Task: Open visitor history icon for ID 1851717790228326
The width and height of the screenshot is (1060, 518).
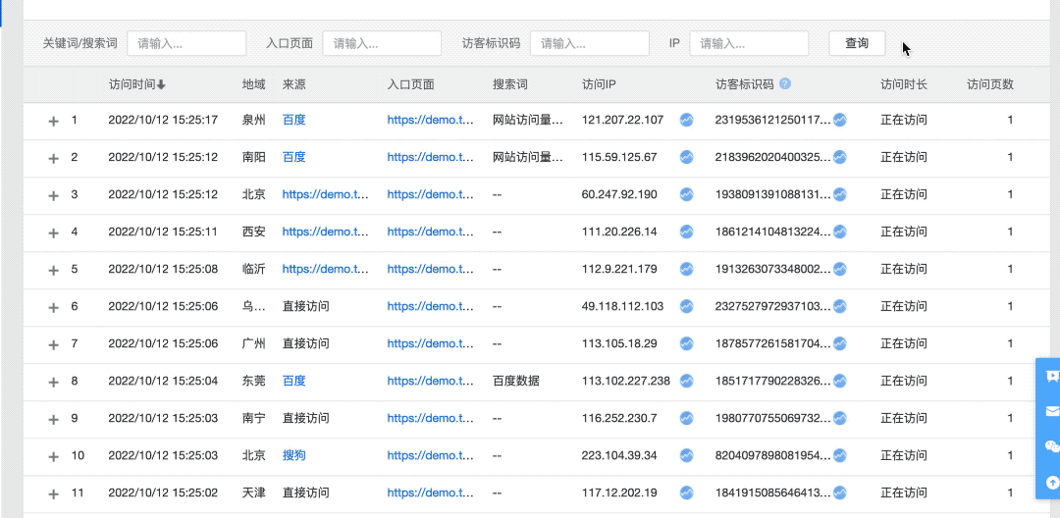Action: click(839, 381)
